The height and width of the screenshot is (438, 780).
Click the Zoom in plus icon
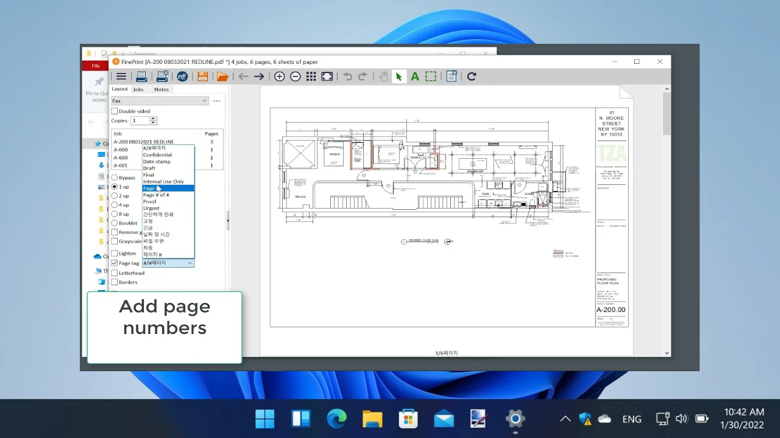pos(279,77)
